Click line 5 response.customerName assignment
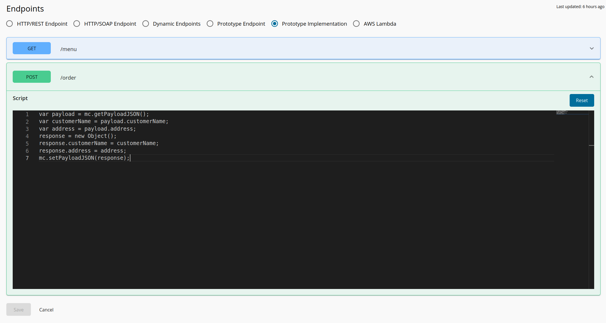Viewport: 606px width, 323px height. click(99, 143)
